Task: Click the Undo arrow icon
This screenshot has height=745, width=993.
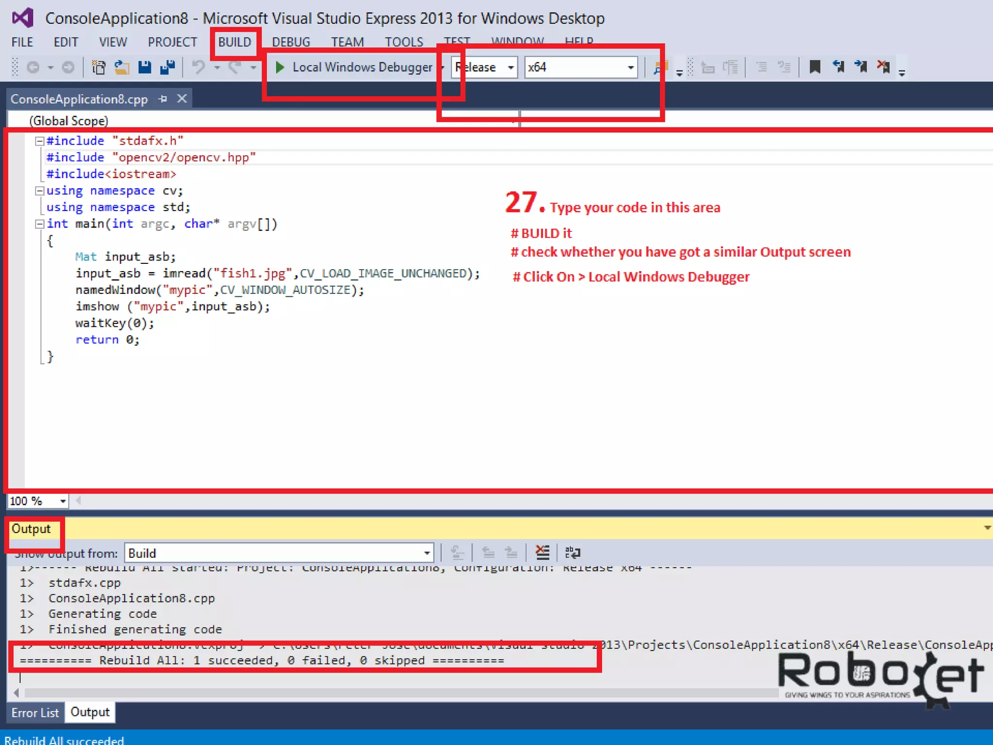Action: [x=198, y=67]
